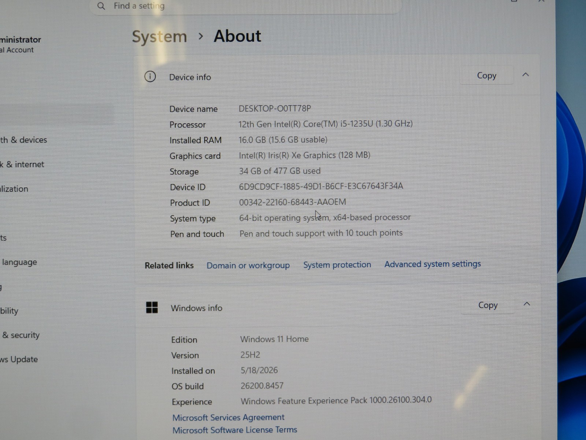Click the Related links label
586x440 pixels.
[x=169, y=265]
